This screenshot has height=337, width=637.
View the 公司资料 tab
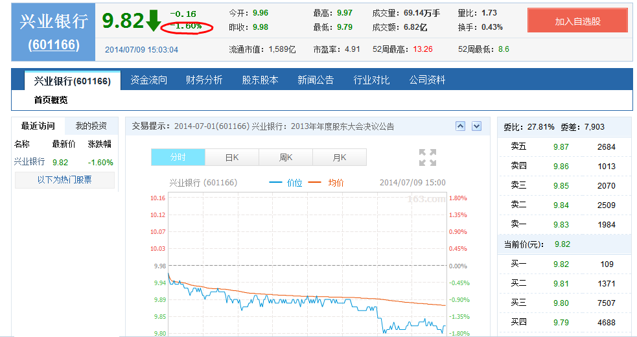point(428,80)
